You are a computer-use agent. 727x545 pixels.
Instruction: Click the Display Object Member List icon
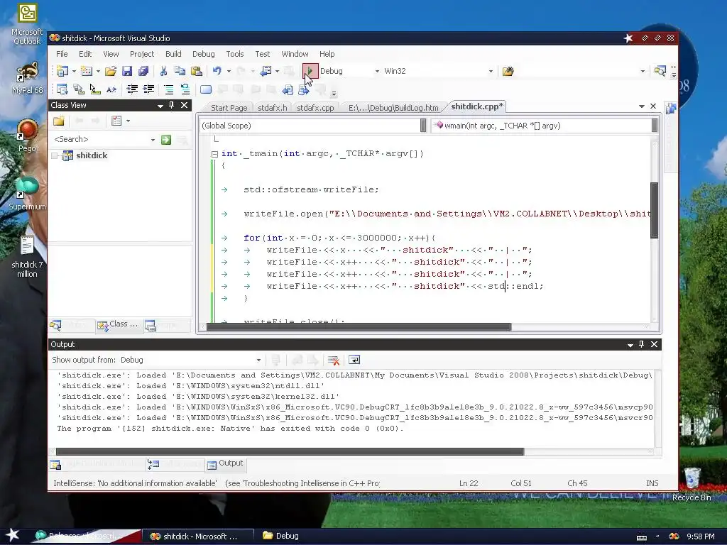point(62,89)
